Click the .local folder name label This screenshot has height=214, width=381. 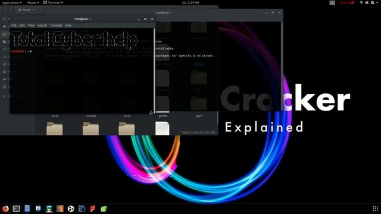55,116
